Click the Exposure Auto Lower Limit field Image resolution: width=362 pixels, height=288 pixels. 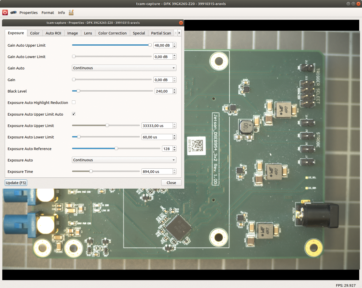[x=157, y=137]
